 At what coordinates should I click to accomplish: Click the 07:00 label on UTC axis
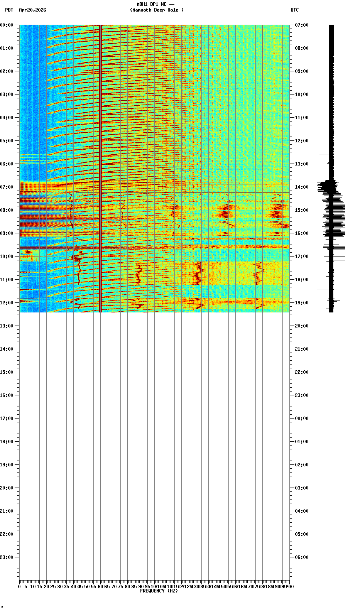click(x=302, y=25)
